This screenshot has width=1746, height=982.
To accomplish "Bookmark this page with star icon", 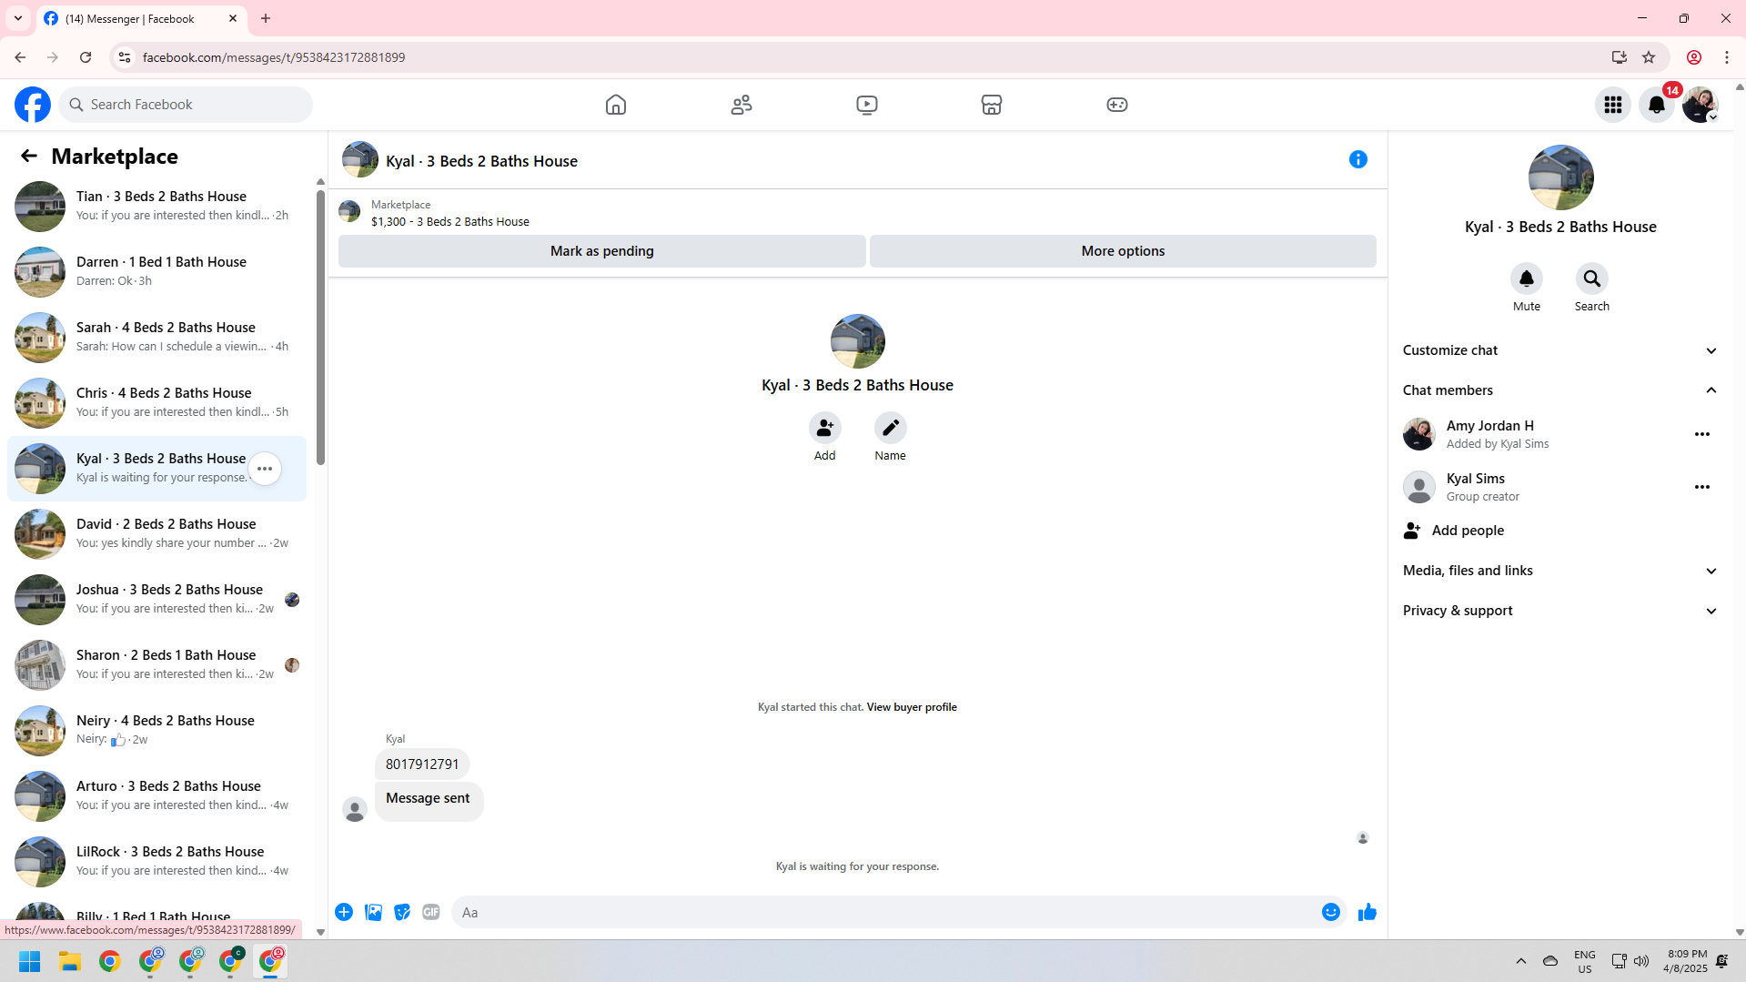I will click(x=1649, y=57).
